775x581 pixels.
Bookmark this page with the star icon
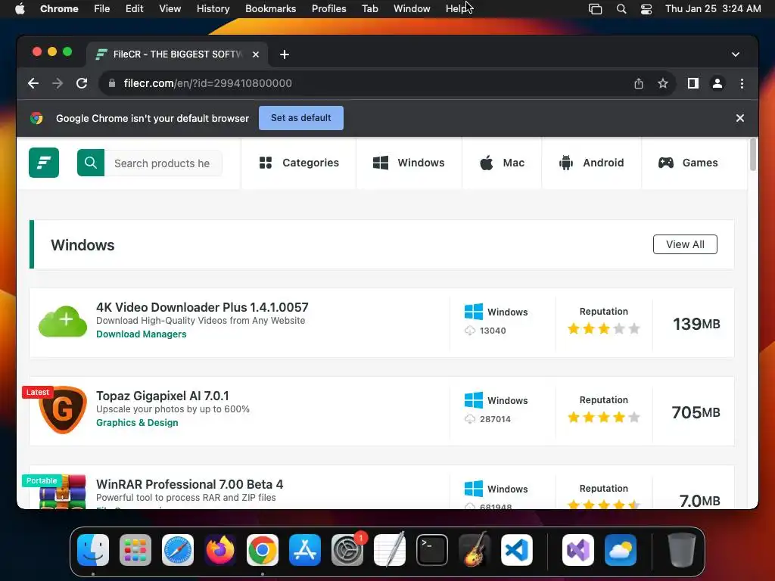pyautogui.click(x=663, y=83)
